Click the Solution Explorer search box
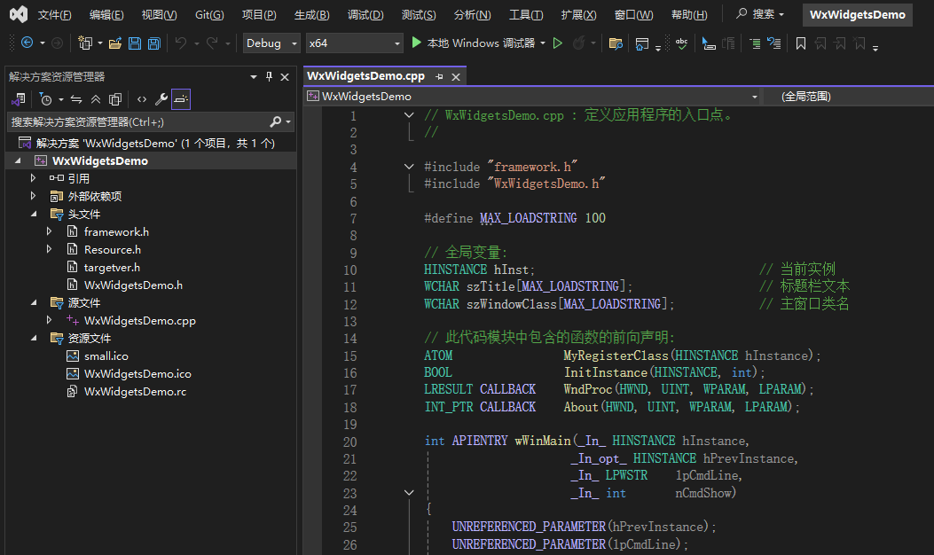This screenshot has height=555, width=934. point(151,122)
